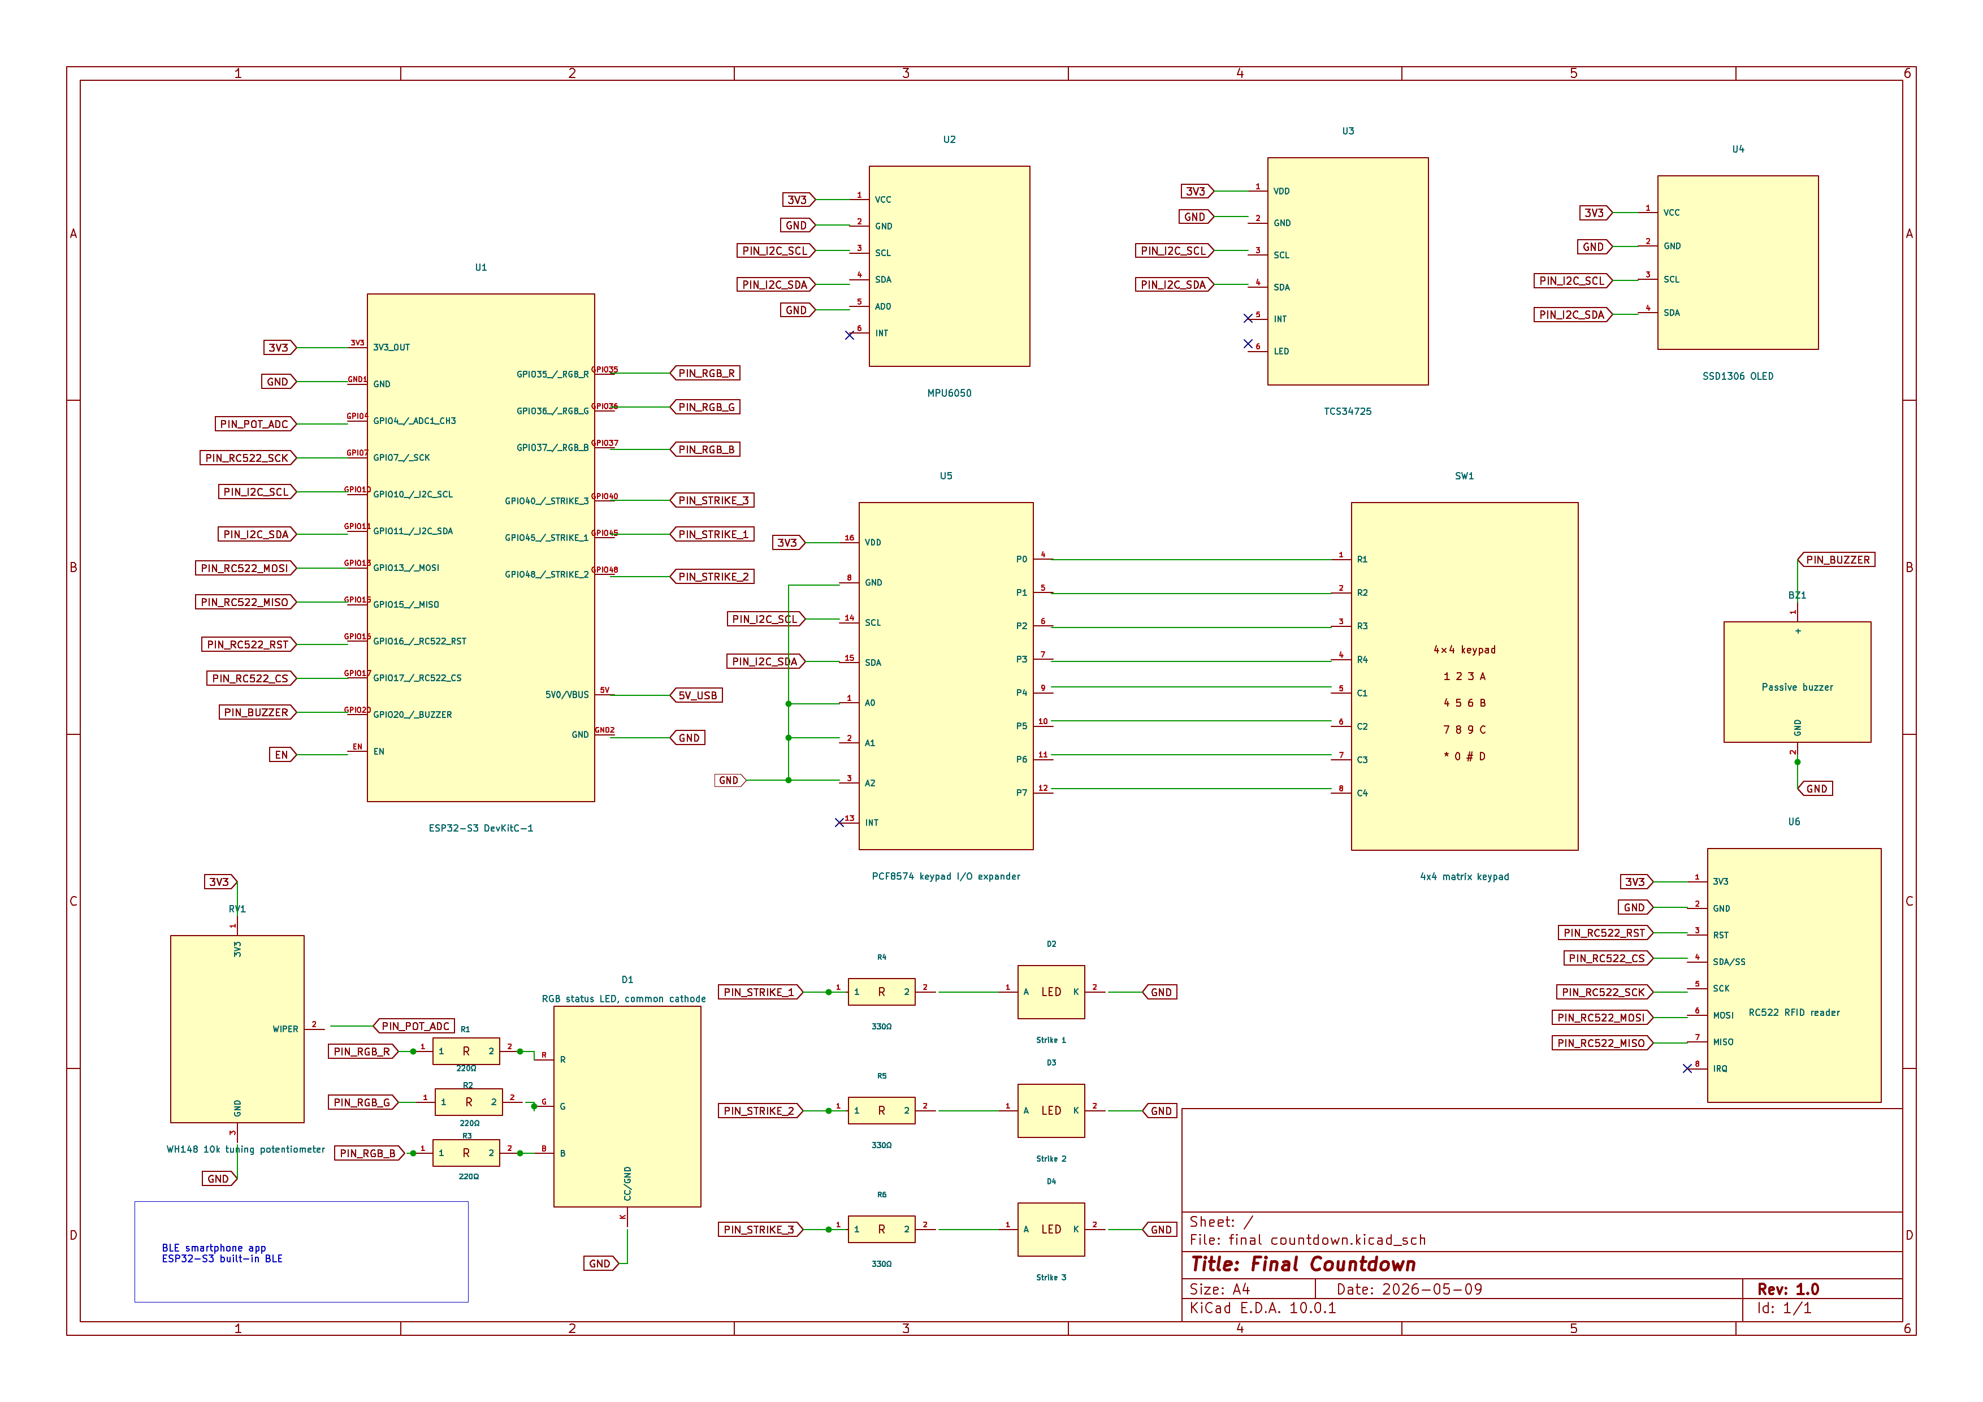Screen dimensions: 1983x1402
Task: Click resistor R6 on the PIN_STRIKE_3 line
Action: (882, 1229)
